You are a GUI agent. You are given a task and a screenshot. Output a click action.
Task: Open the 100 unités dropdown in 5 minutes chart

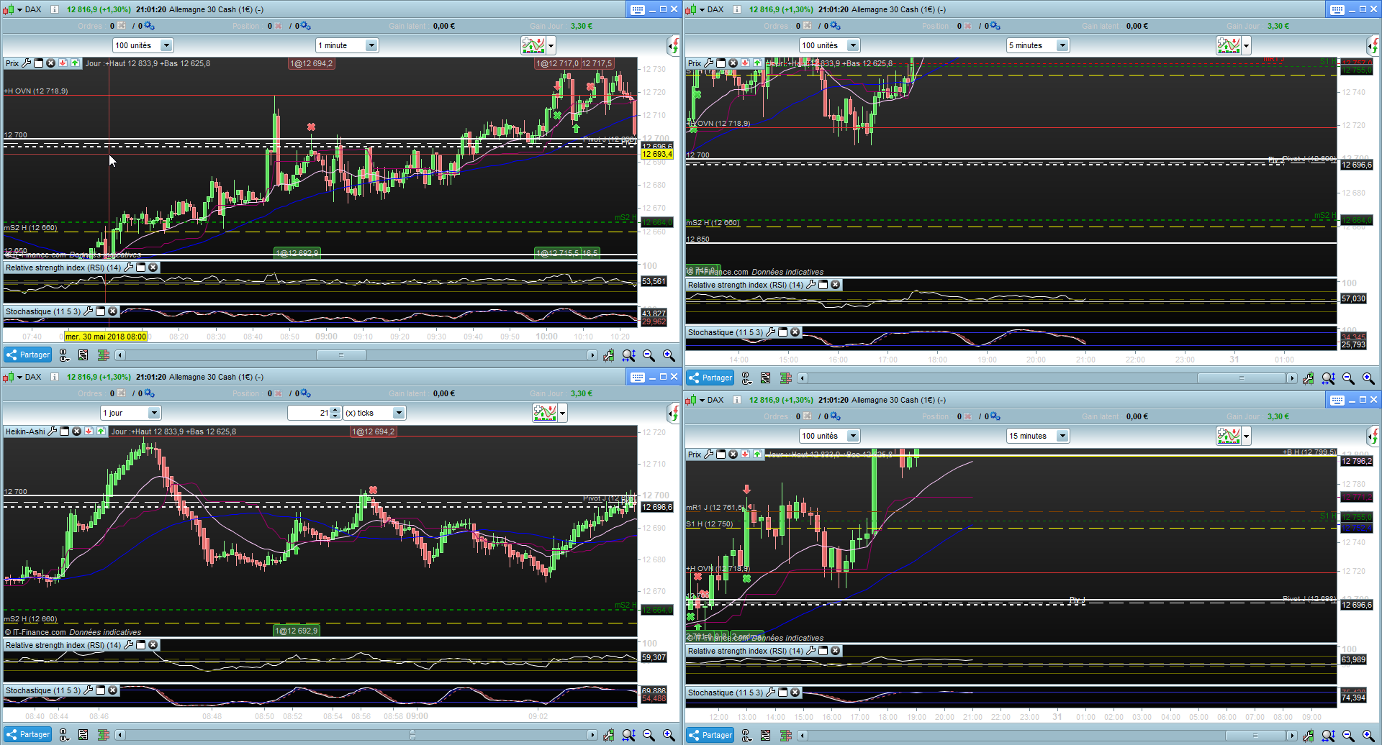tap(829, 45)
